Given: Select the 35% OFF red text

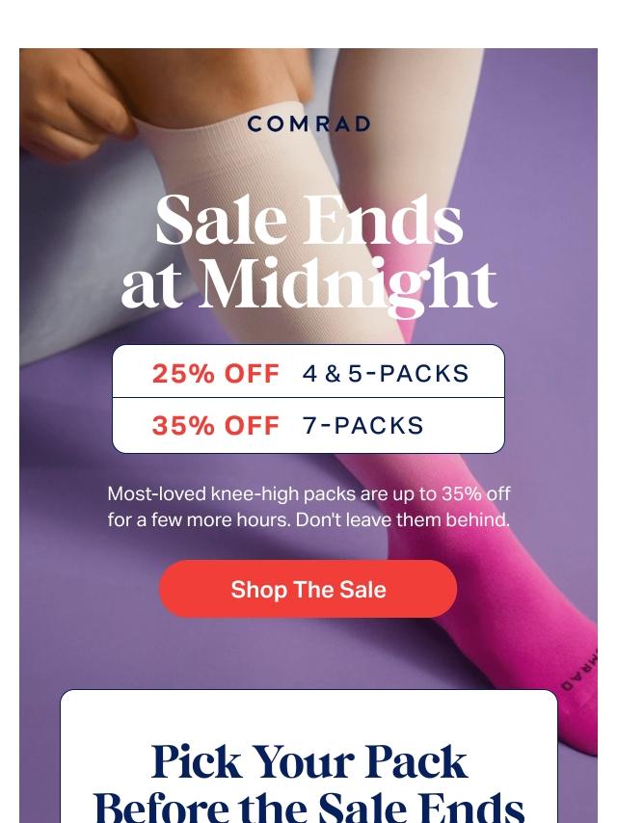Looking at the screenshot, I should click(215, 425).
